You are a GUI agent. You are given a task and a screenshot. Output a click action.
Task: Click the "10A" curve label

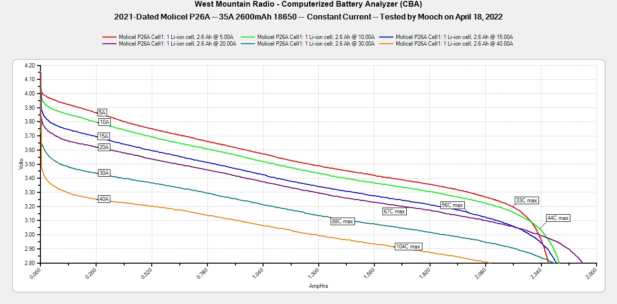(104, 123)
